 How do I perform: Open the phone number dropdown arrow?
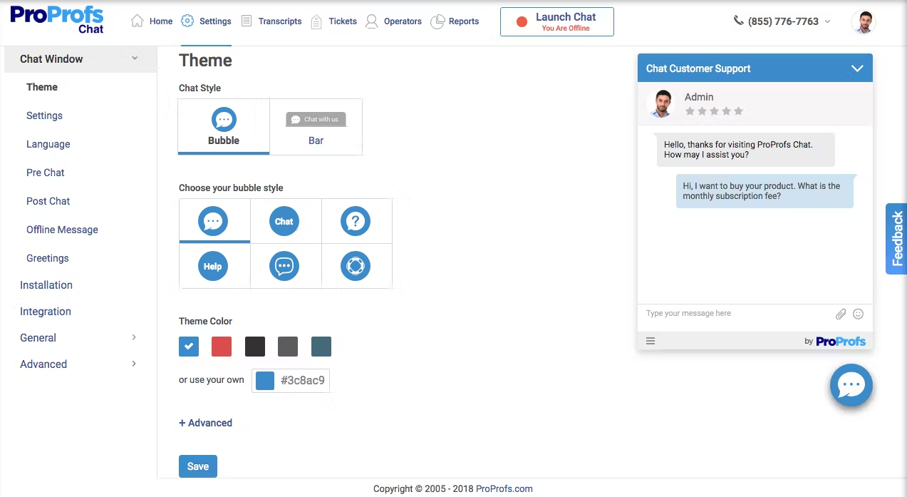(827, 21)
